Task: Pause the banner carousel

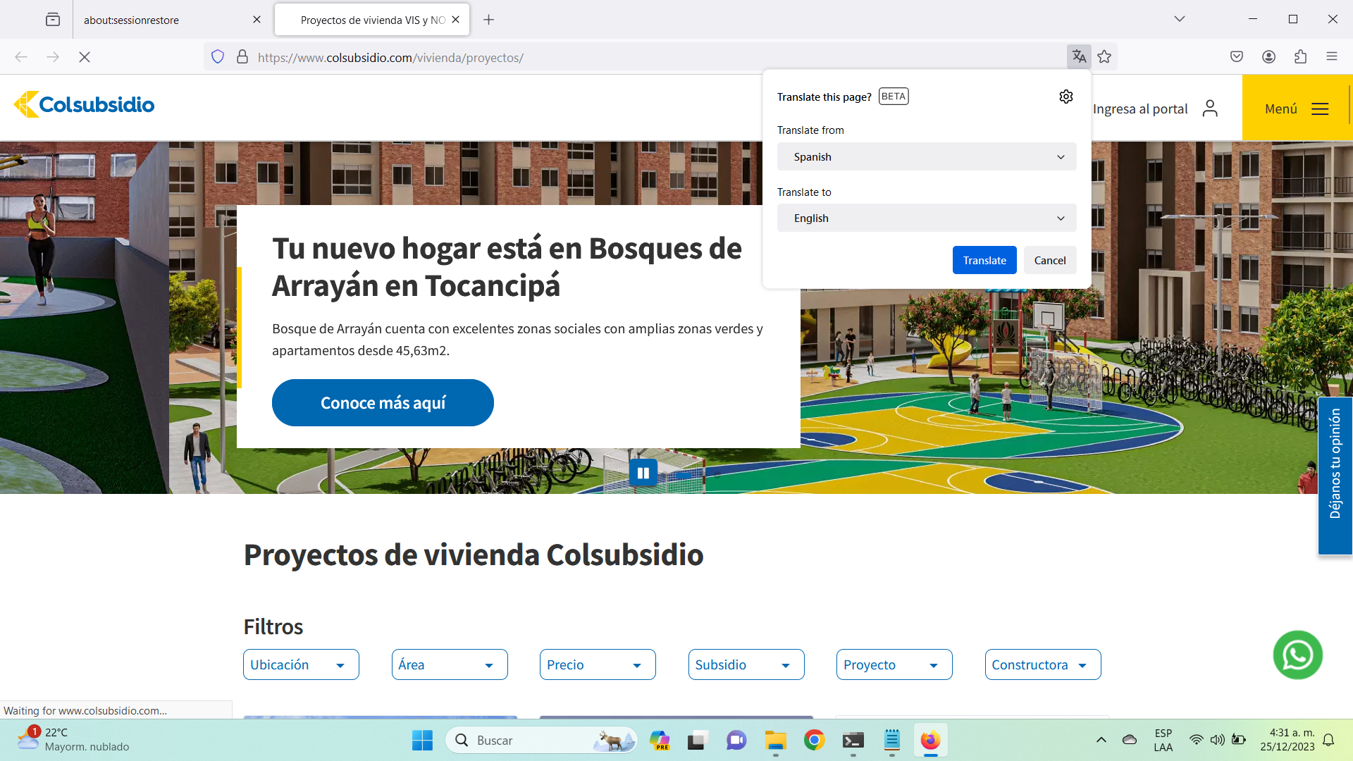Action: point(643,473)
